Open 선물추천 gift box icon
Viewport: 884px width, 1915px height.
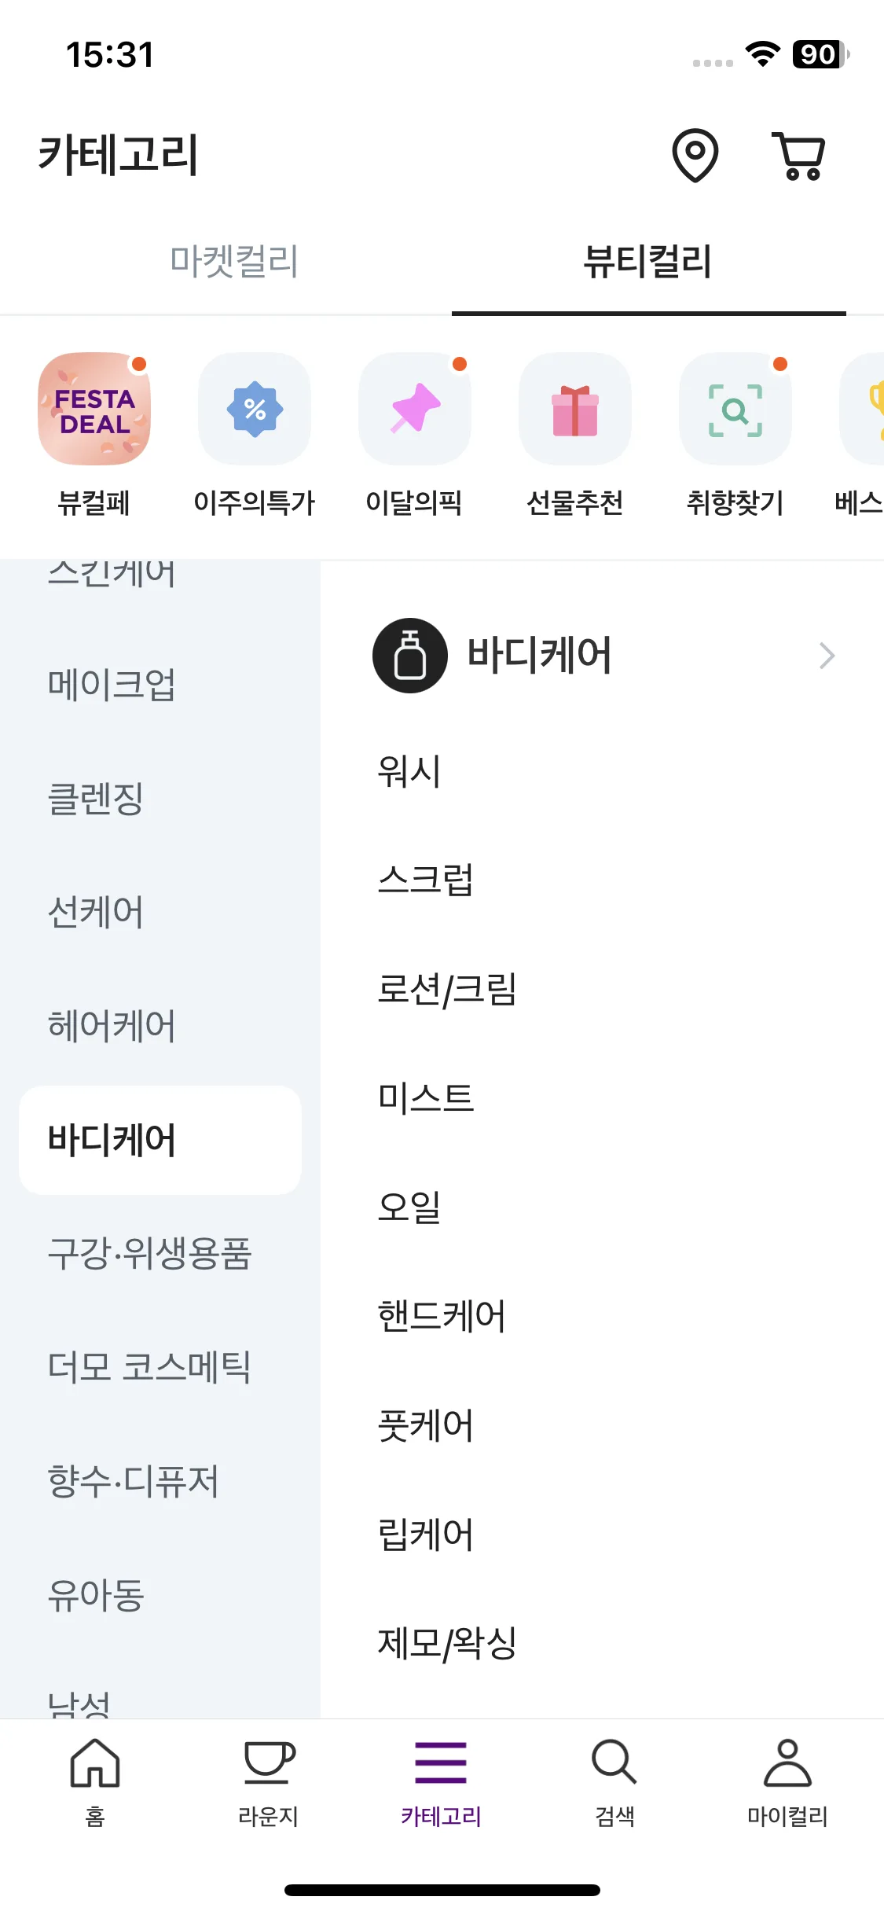point(575,409)
